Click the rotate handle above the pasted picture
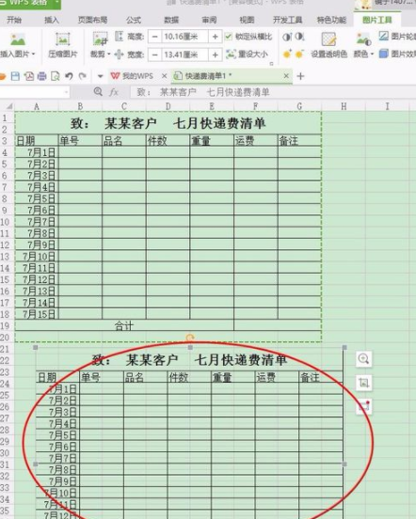 190,338
